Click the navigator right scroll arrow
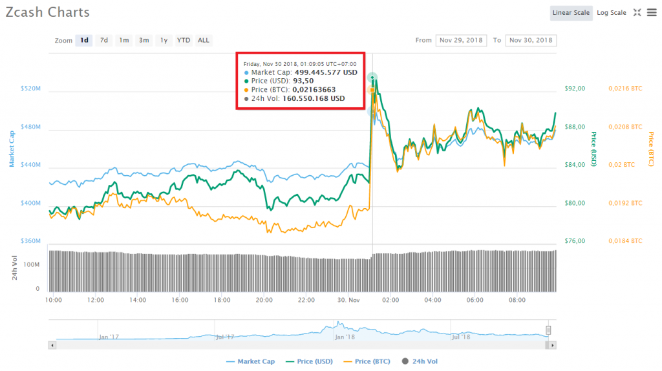The height and width of the screenshot is (371, 662). (x=553, y=345)
